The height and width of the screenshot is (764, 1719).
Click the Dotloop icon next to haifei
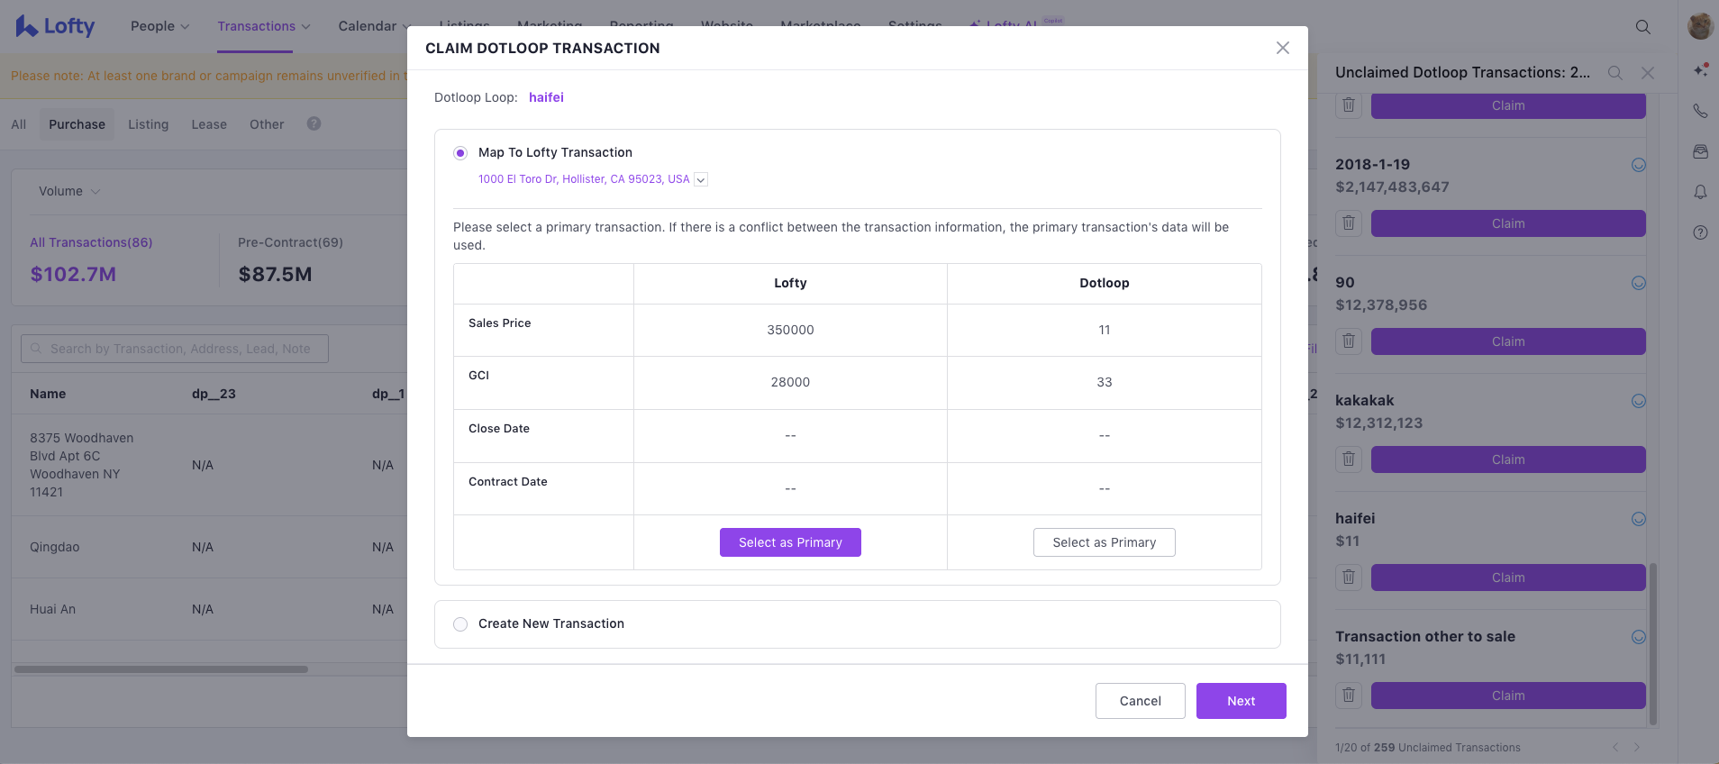(1638, 519)
